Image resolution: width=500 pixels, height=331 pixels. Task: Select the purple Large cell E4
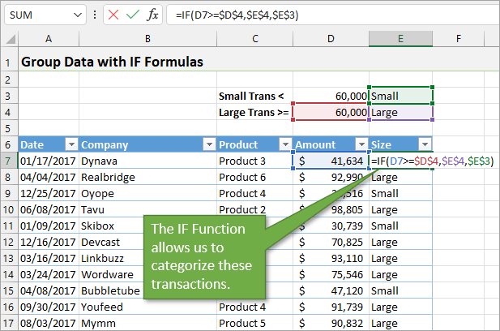(400, 113)
